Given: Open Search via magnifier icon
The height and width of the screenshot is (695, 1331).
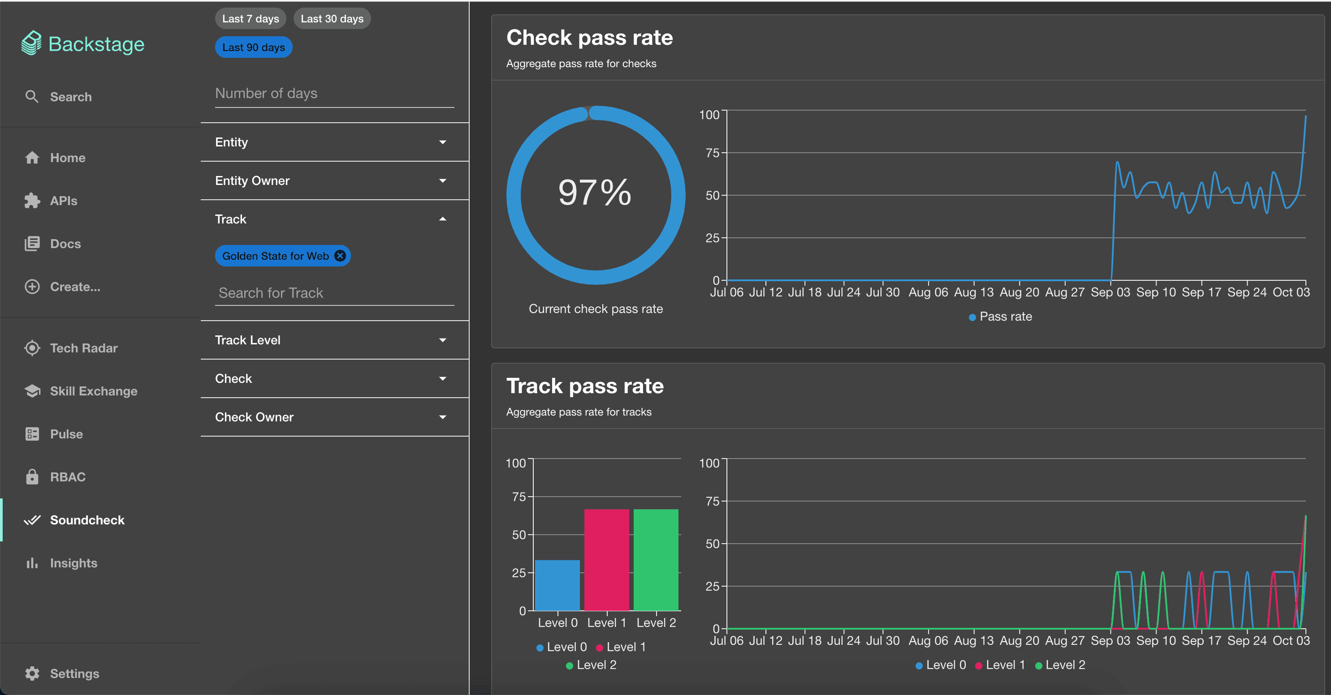Looking at the screenshot, I should tap(31, 97).
